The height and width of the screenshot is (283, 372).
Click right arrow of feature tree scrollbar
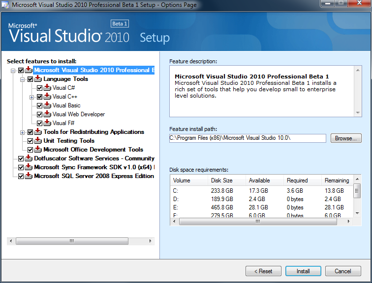[150, 241]
